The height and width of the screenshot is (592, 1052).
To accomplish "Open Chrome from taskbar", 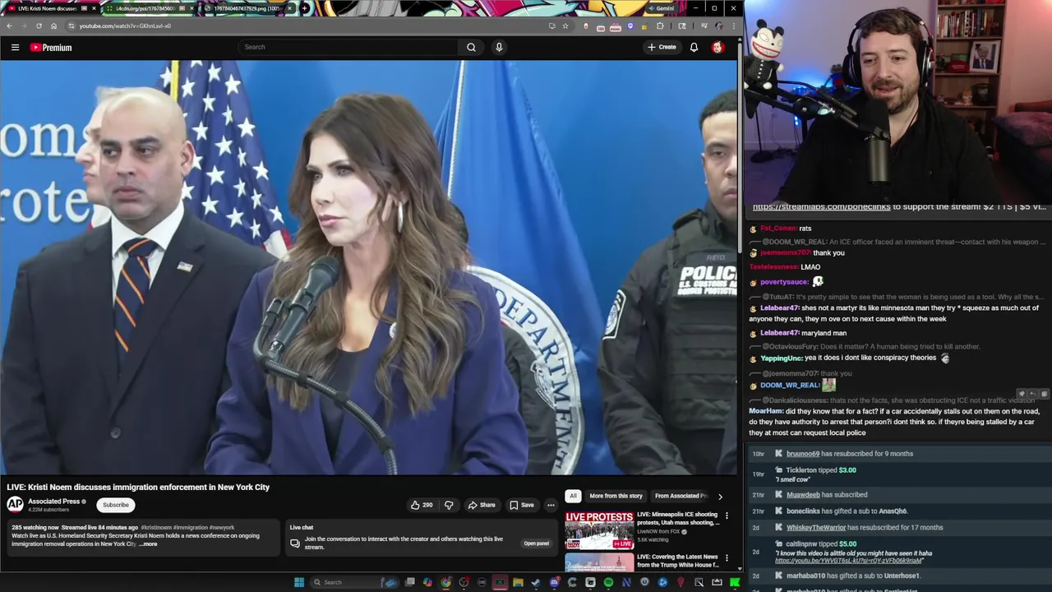I will (x=445, y=582).
